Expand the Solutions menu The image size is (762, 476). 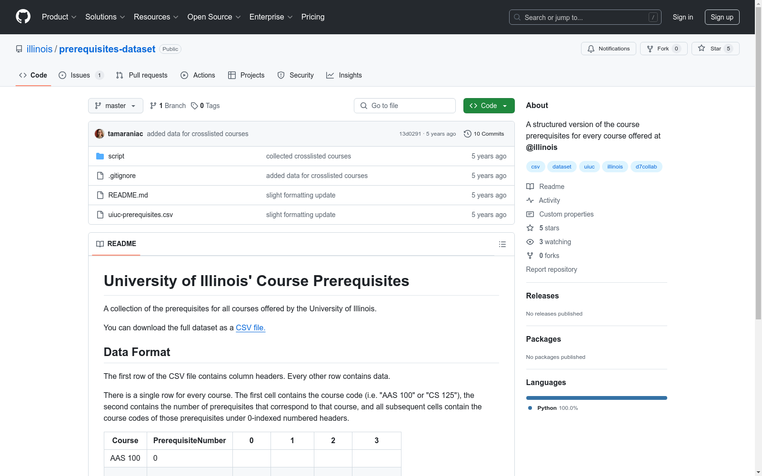(105, 17)
